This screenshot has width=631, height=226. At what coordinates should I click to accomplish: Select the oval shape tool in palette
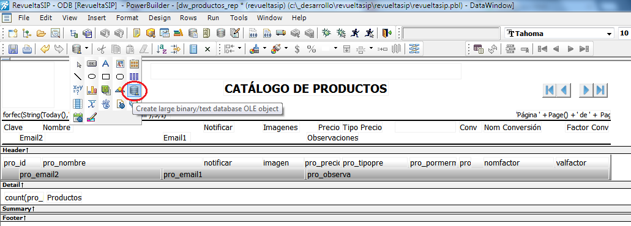pyautogui.click(x=92, y=76)
